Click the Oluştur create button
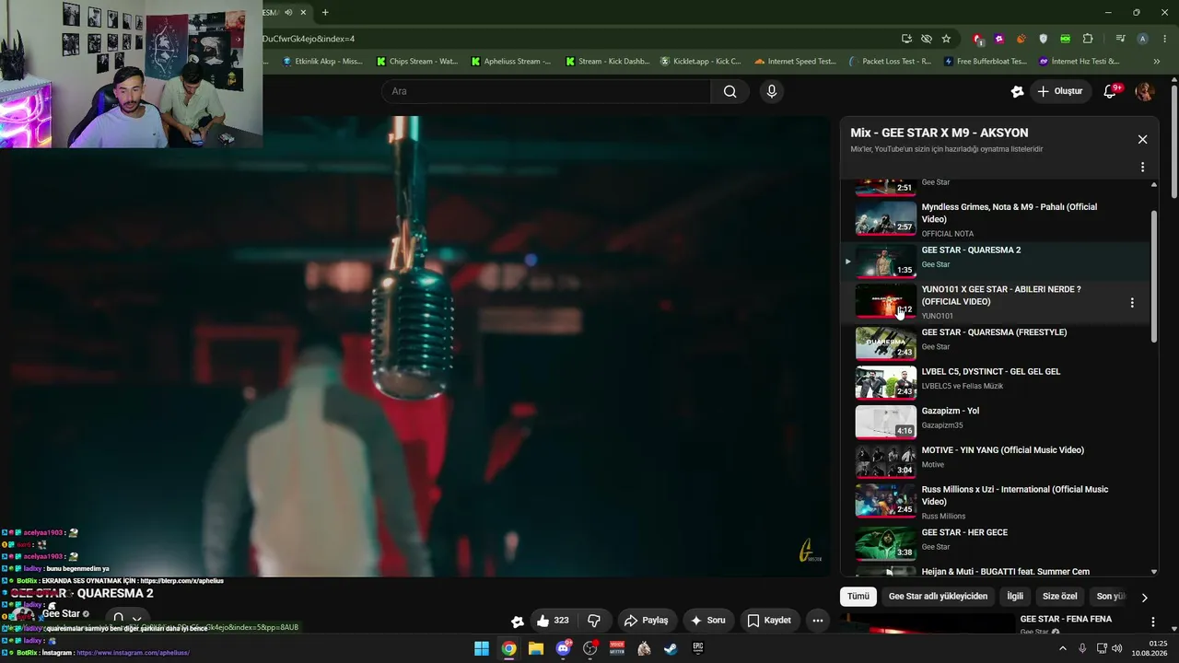The height and width of the screenshot is (663, 1179). pyautogui.click(x=1060, y=91)
